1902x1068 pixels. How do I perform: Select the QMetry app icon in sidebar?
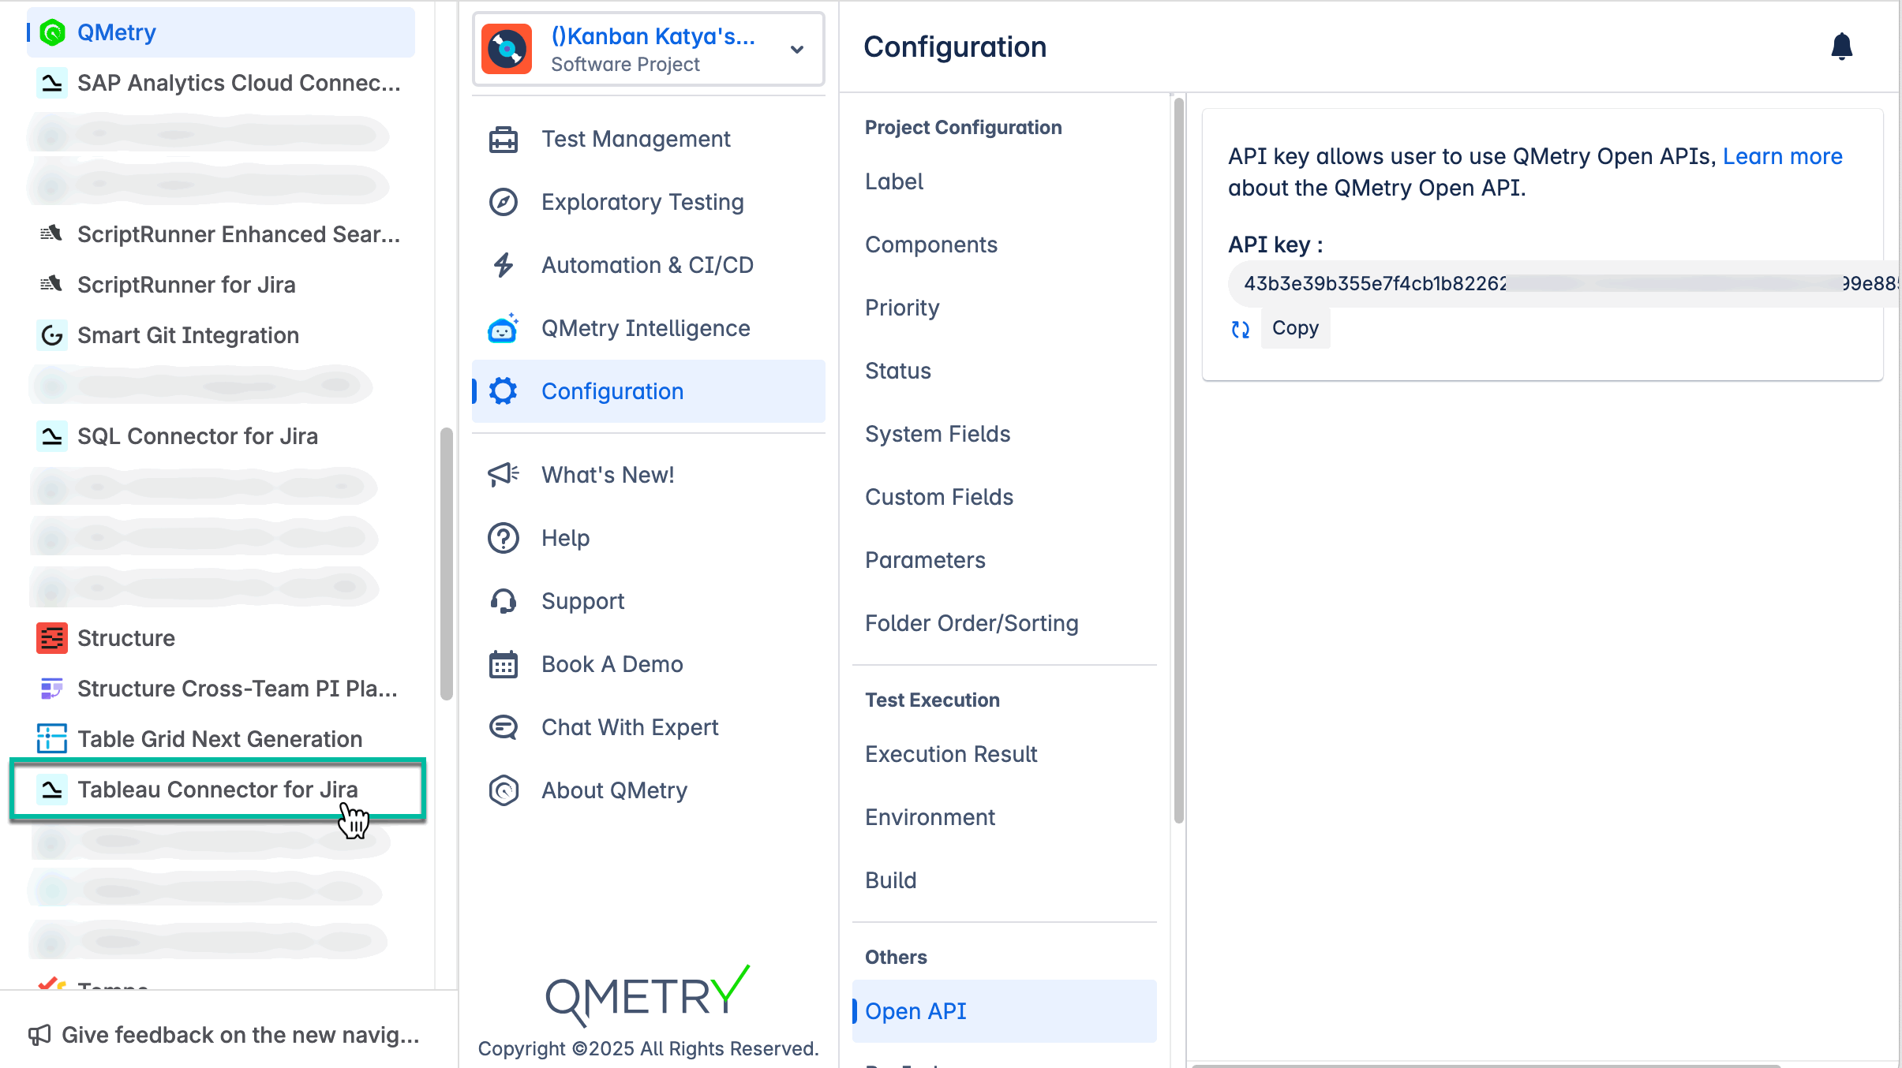tap(52, 32)
